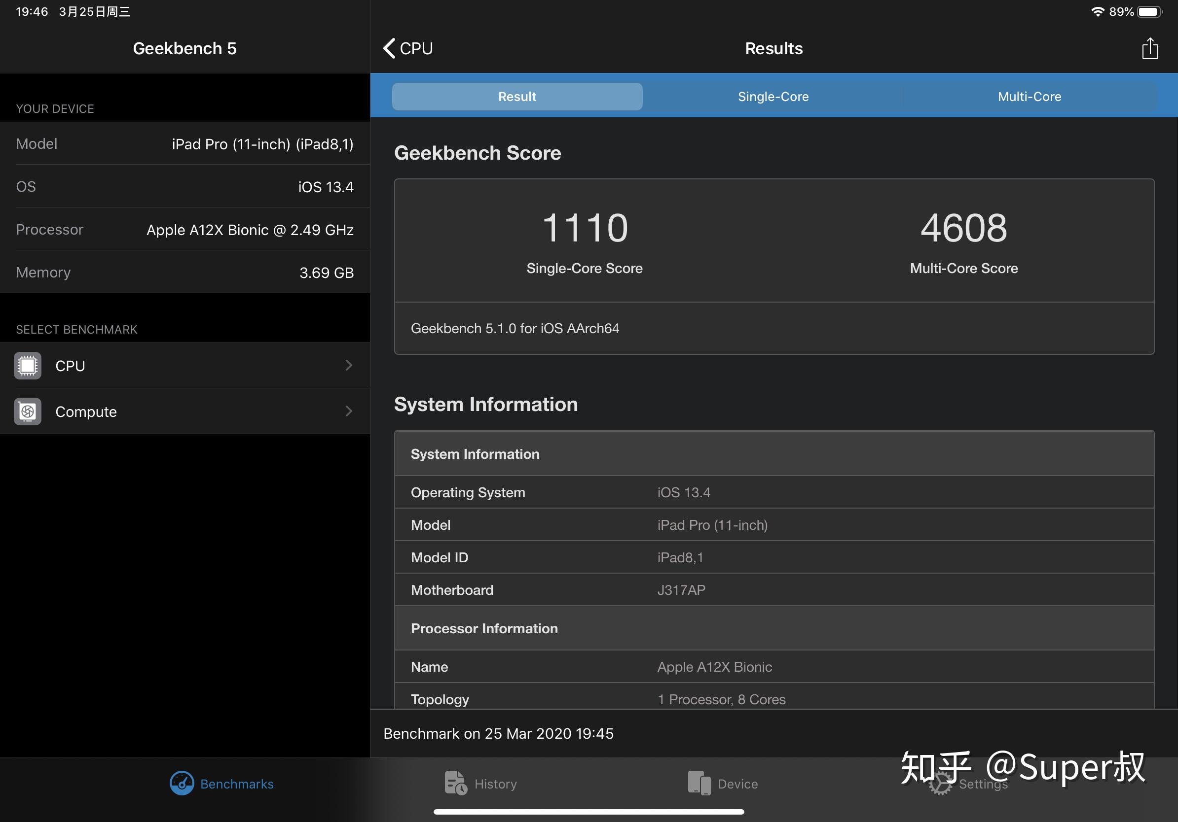Image resolution: width=1178 pixels, height=822 pixels.
Task: Expand the Compute benchmark row chevron
Action: (x=349, y=411)
